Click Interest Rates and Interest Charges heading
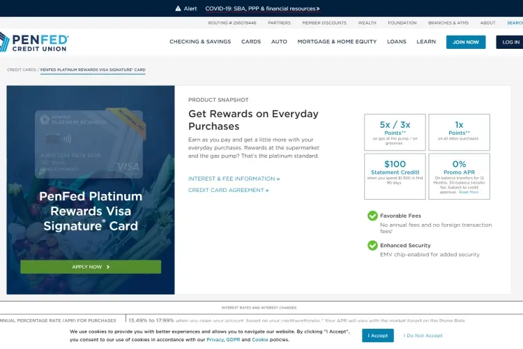The width and height of the screenshot is (523, 349). tap(259, 308)
